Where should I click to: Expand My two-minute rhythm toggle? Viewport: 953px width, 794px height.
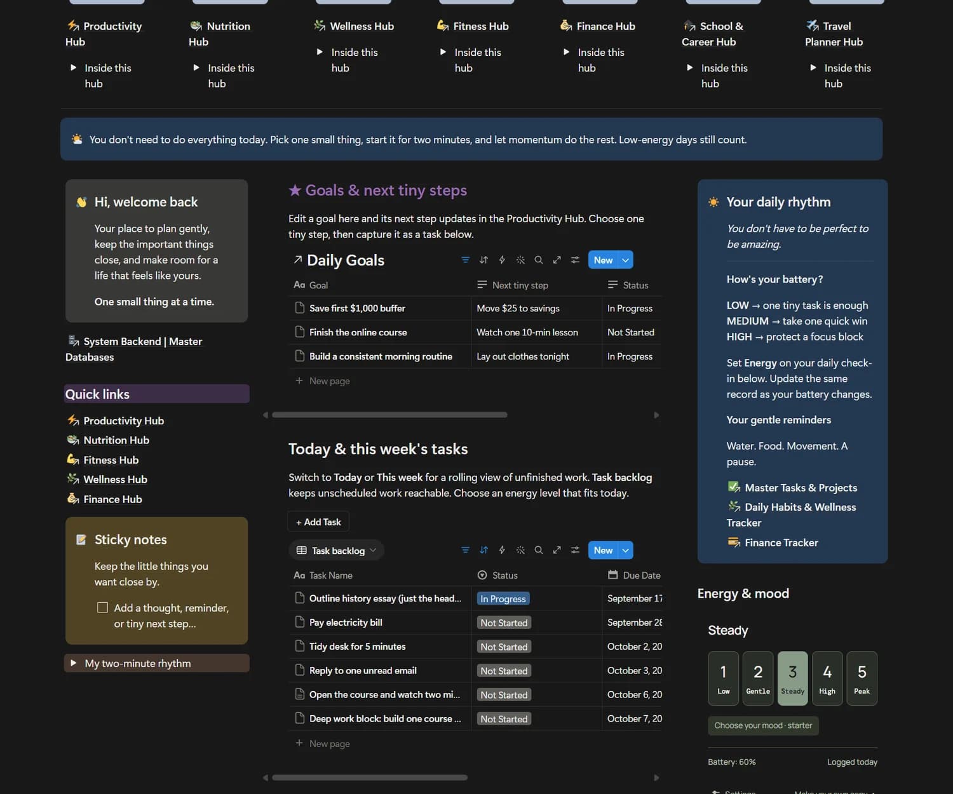click(x=74, y=663)
